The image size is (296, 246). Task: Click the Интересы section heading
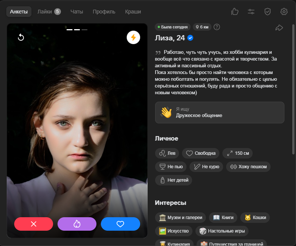tap(170, 203)
